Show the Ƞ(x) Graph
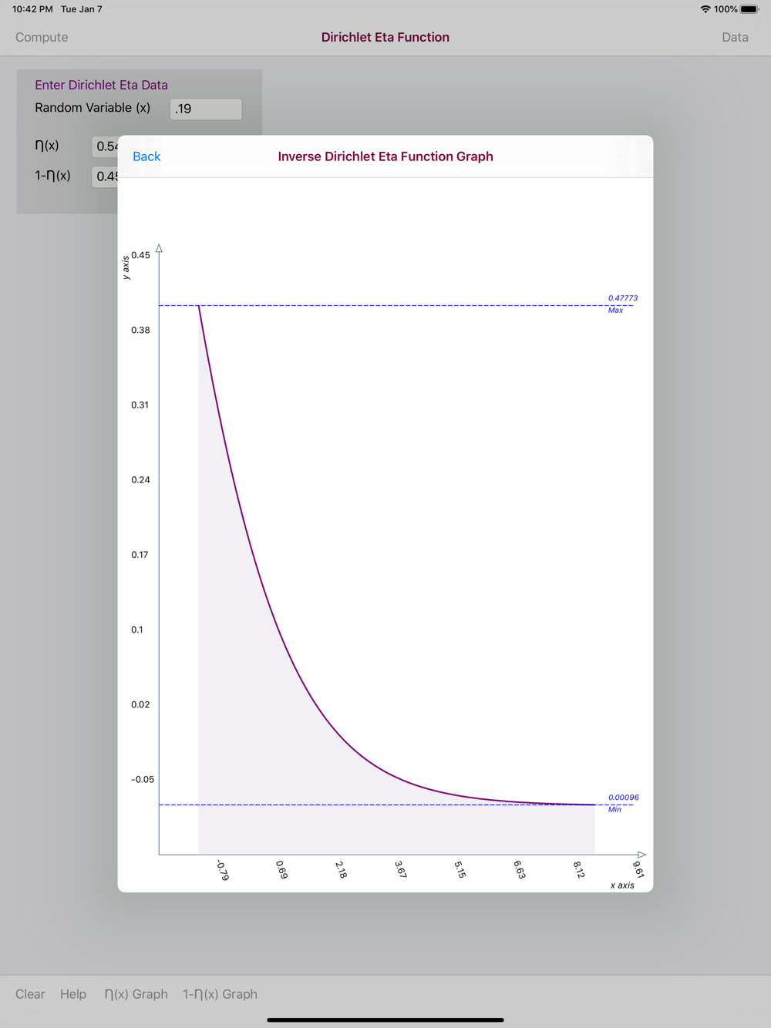The image size is (771, 1028). [136, 994]
